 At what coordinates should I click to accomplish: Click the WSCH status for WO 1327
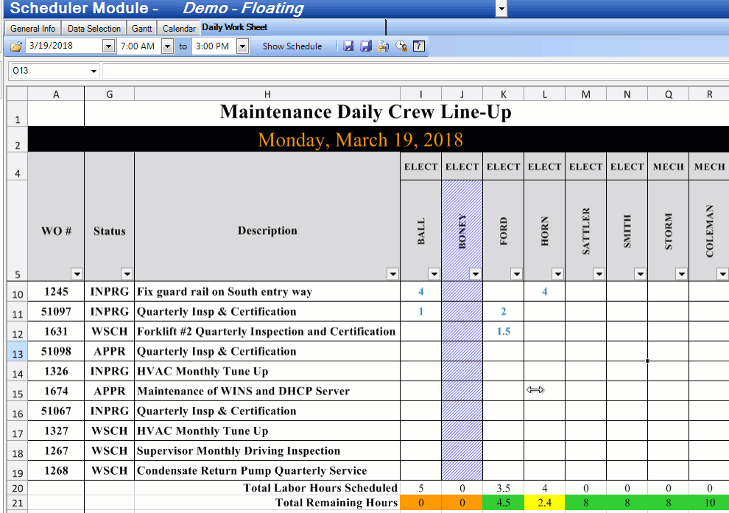(109, 431)
